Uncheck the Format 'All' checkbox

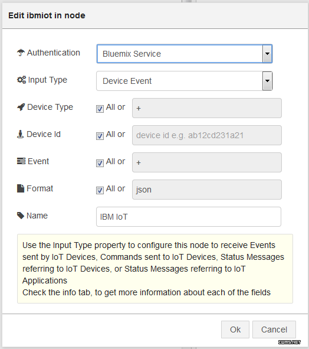(x=100, y=190)
